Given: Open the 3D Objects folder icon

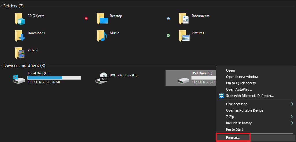Looking at the screenshot, I should [20, 19].
